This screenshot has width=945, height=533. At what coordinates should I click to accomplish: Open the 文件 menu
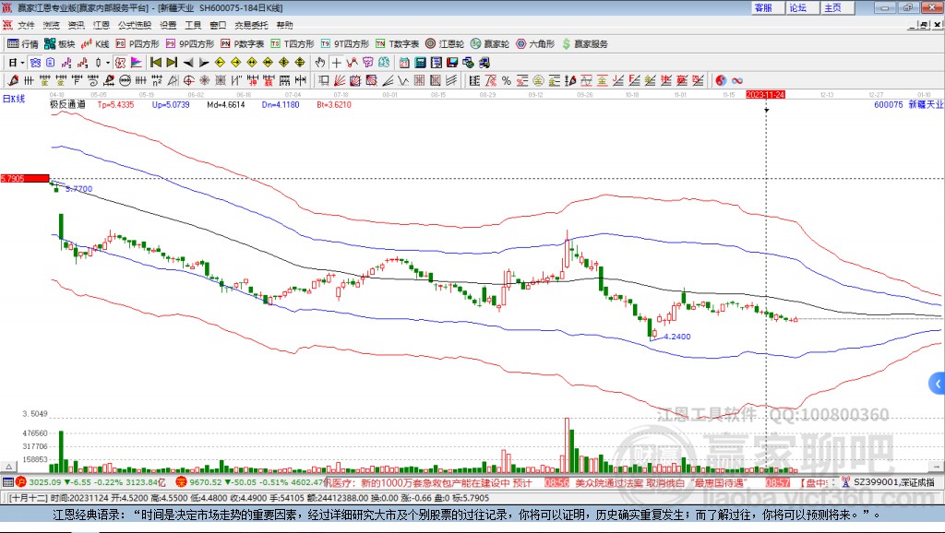tap(26, 25)
